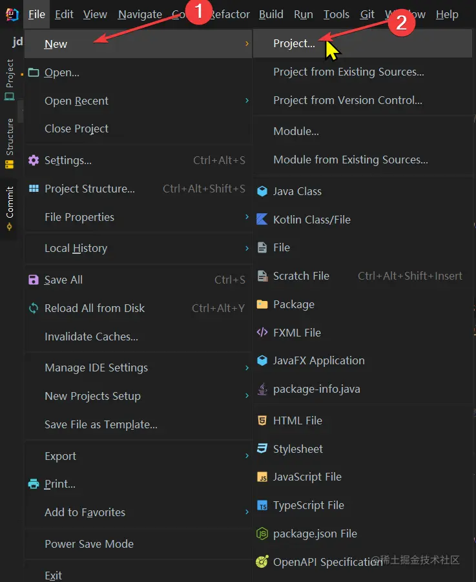Open the Git menu
The image size is (476, 582).
point(367,14)
